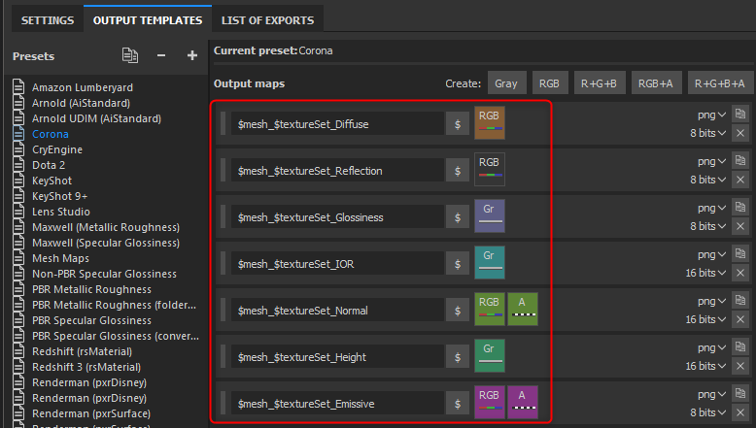
Task: Delete the Reflection output map row
Action: (740, 180)
